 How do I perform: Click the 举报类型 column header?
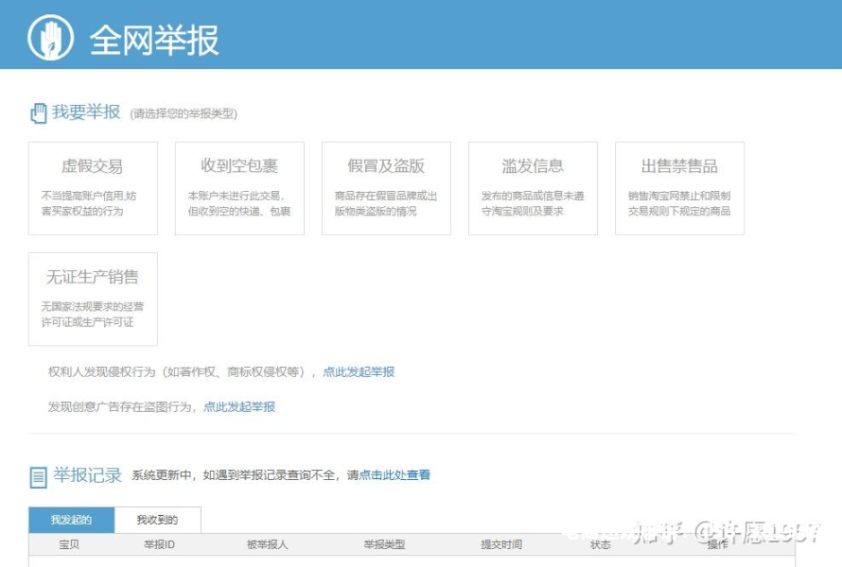384,545
